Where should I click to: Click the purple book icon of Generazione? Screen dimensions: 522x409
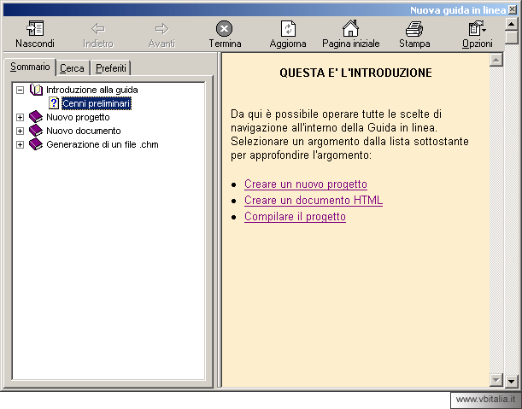pyautogui.click(x=36, y=144)
